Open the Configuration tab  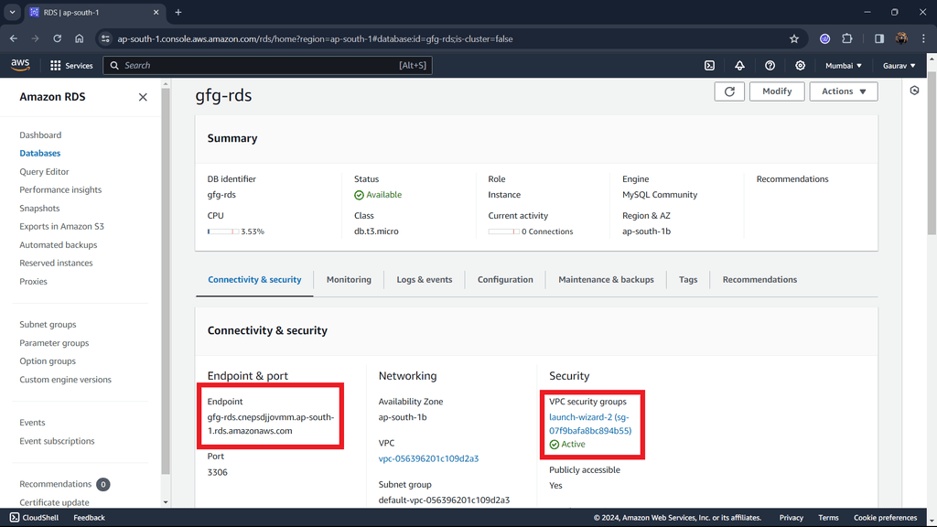coord(505,280)
